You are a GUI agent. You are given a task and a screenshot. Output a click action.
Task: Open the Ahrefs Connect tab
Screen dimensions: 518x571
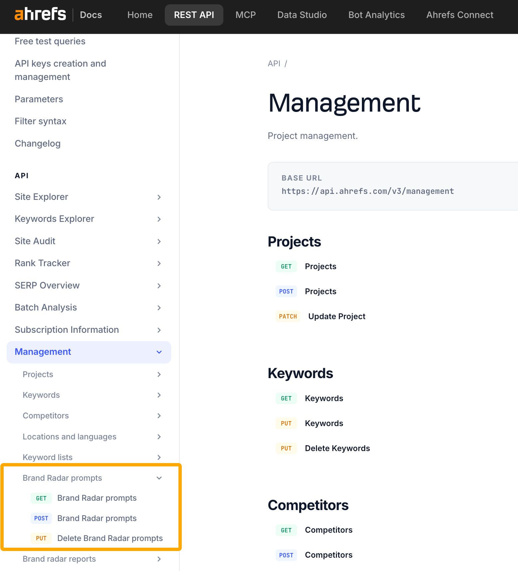pos(460,15)
